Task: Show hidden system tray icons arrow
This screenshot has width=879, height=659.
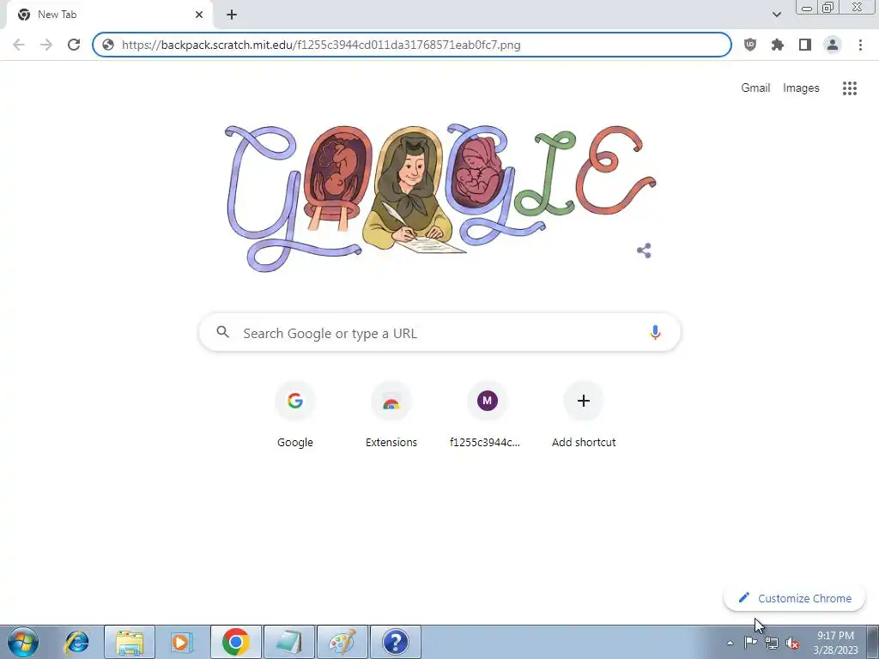Action: click(x=730, y=643)
